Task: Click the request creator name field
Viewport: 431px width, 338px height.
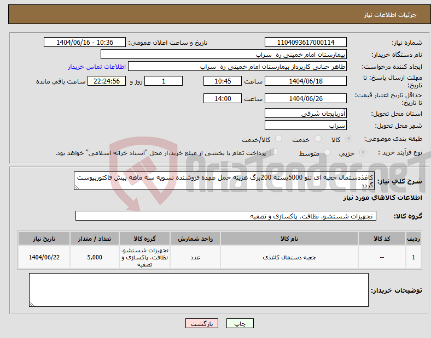Action: point(237,67)
